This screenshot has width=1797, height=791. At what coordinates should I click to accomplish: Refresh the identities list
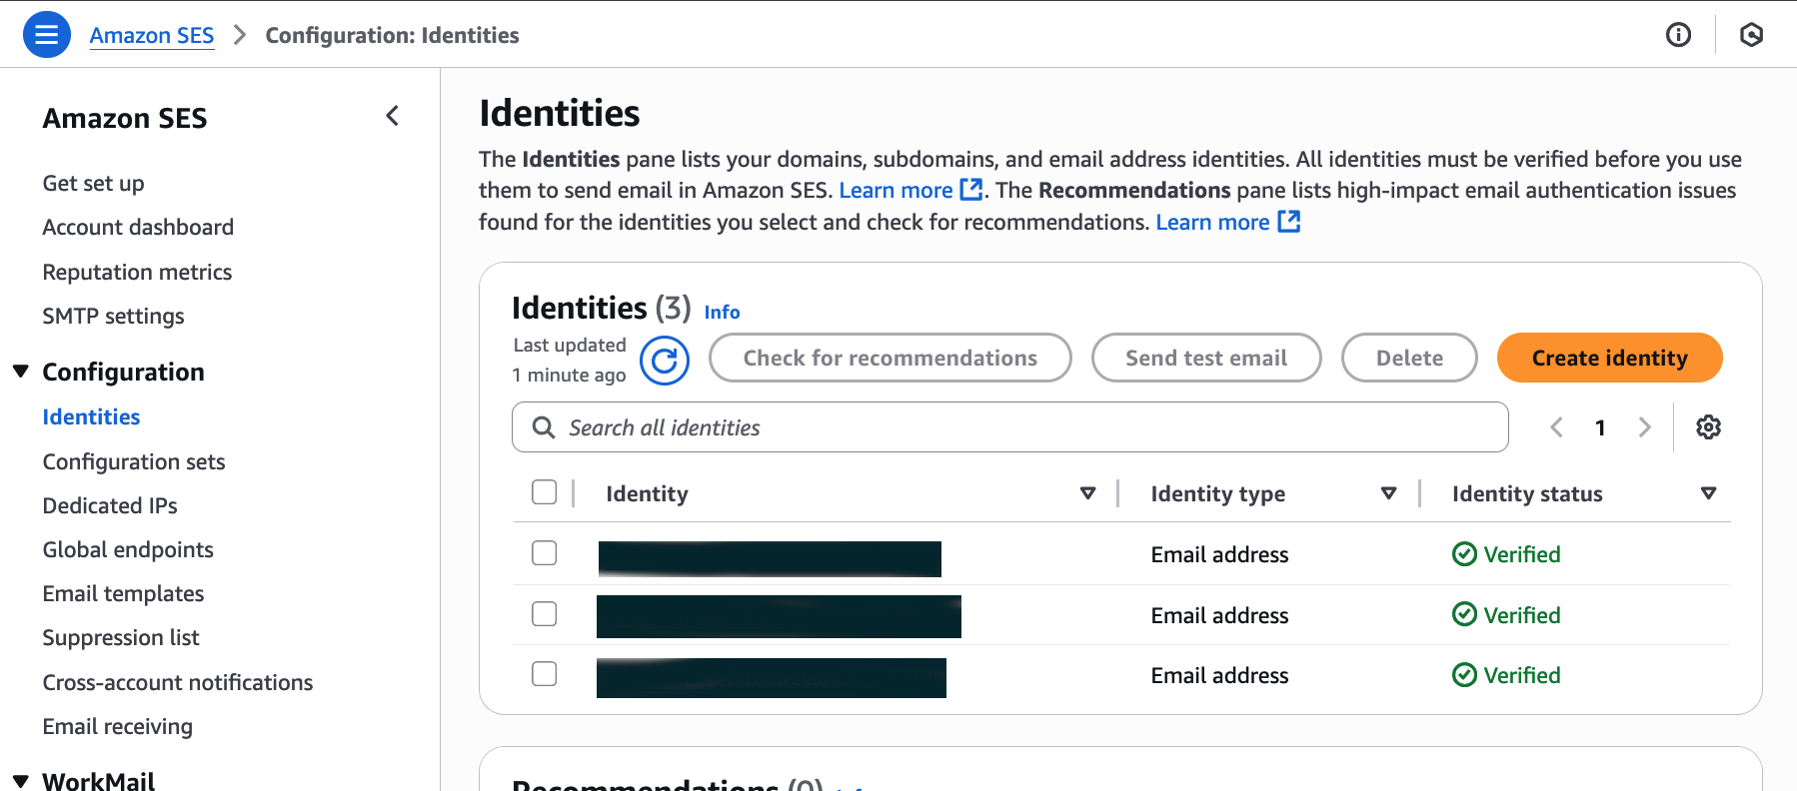(x=665, y=361)
